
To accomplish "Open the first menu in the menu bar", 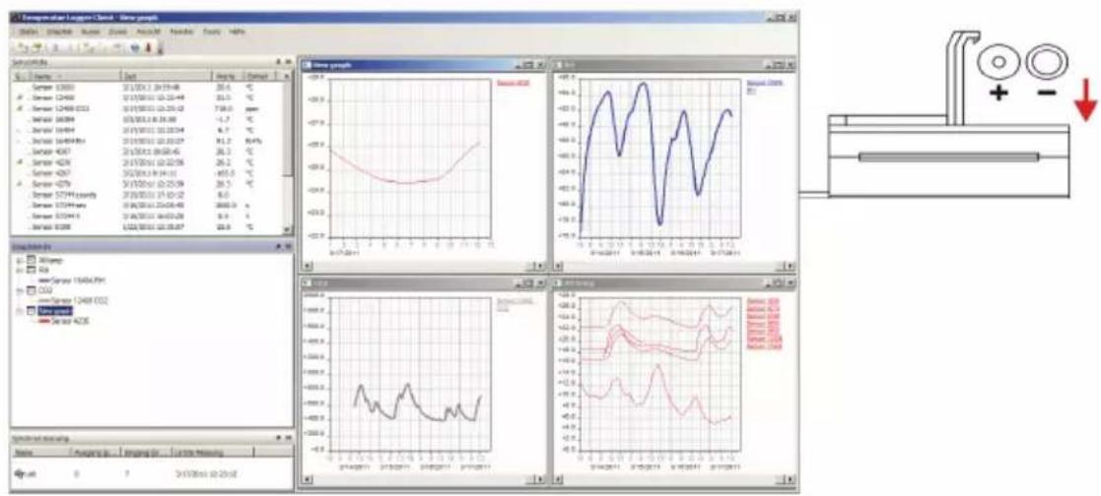I will (x=28, y=32).
